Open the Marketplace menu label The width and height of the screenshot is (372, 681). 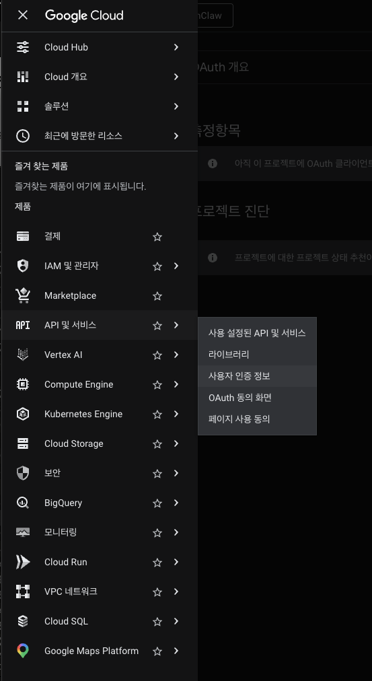click(71, 295)
